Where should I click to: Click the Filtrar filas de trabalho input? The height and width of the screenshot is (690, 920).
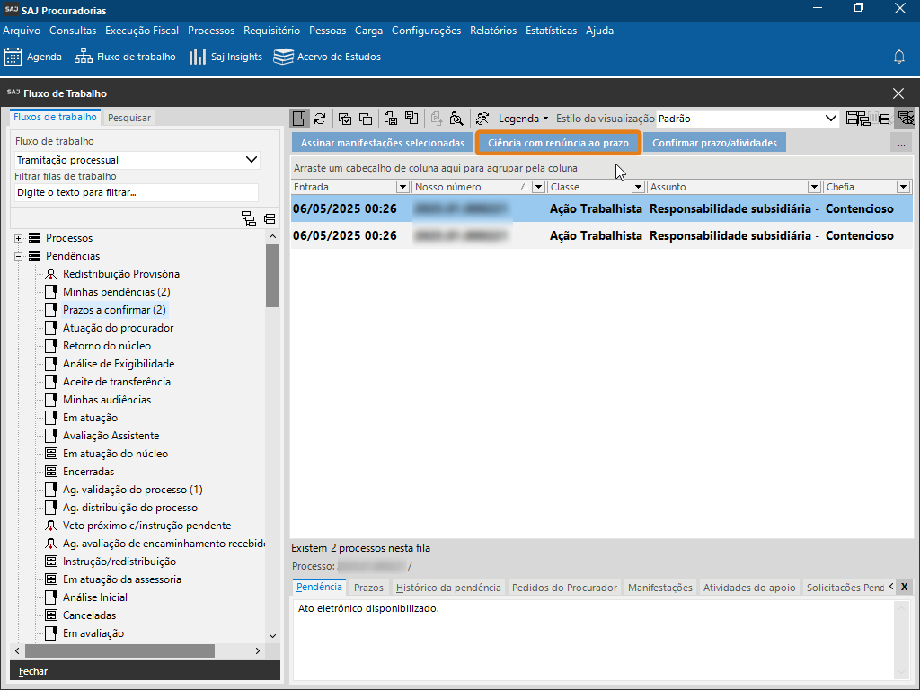pyautogui.click(x=137, y=192)
